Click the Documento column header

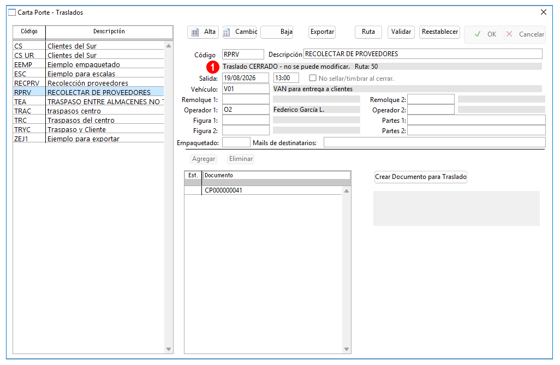pos(277,175)
